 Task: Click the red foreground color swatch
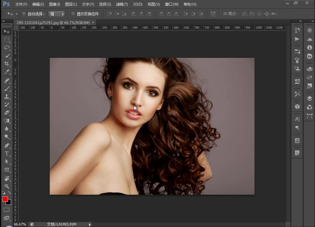point(5,199)
